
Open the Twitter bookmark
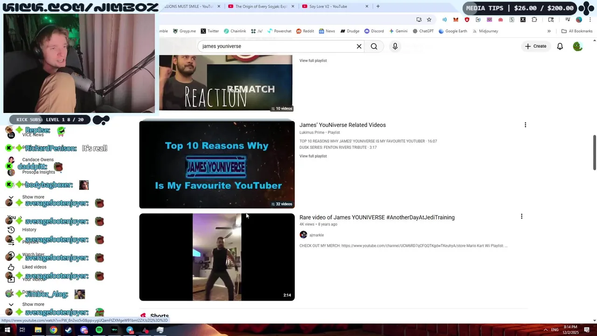[x=210, y=31]
